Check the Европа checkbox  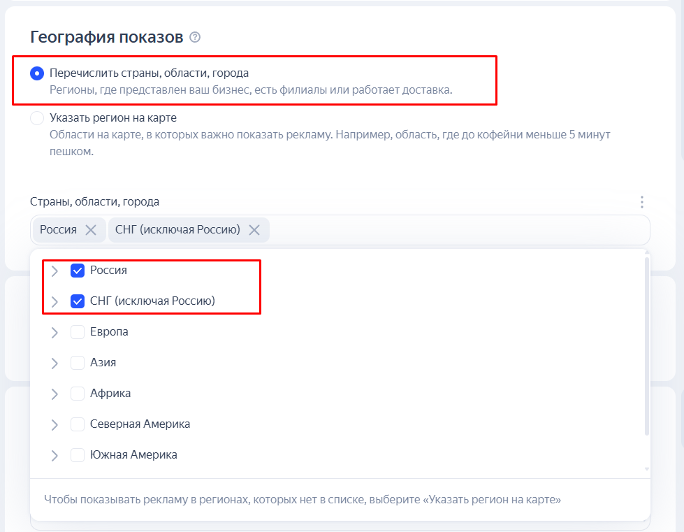coord(78,332)
